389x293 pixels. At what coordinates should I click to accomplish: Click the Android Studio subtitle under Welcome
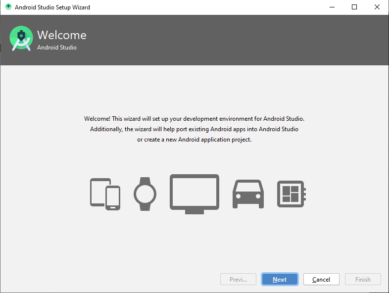[57, 48]
